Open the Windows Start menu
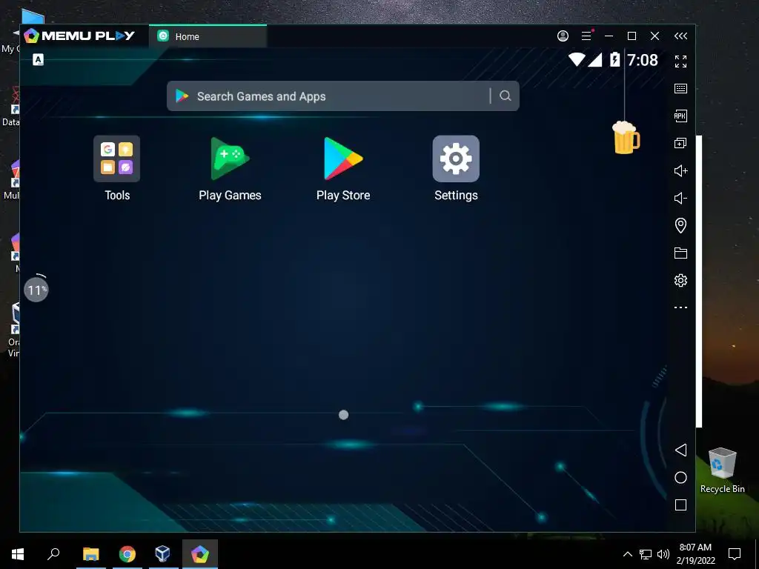 [18, 554]
